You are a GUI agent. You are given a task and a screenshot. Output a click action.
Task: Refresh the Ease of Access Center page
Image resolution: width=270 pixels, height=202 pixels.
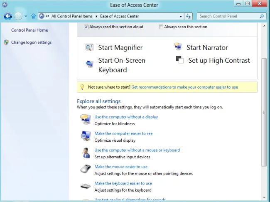tap(188, 16)
